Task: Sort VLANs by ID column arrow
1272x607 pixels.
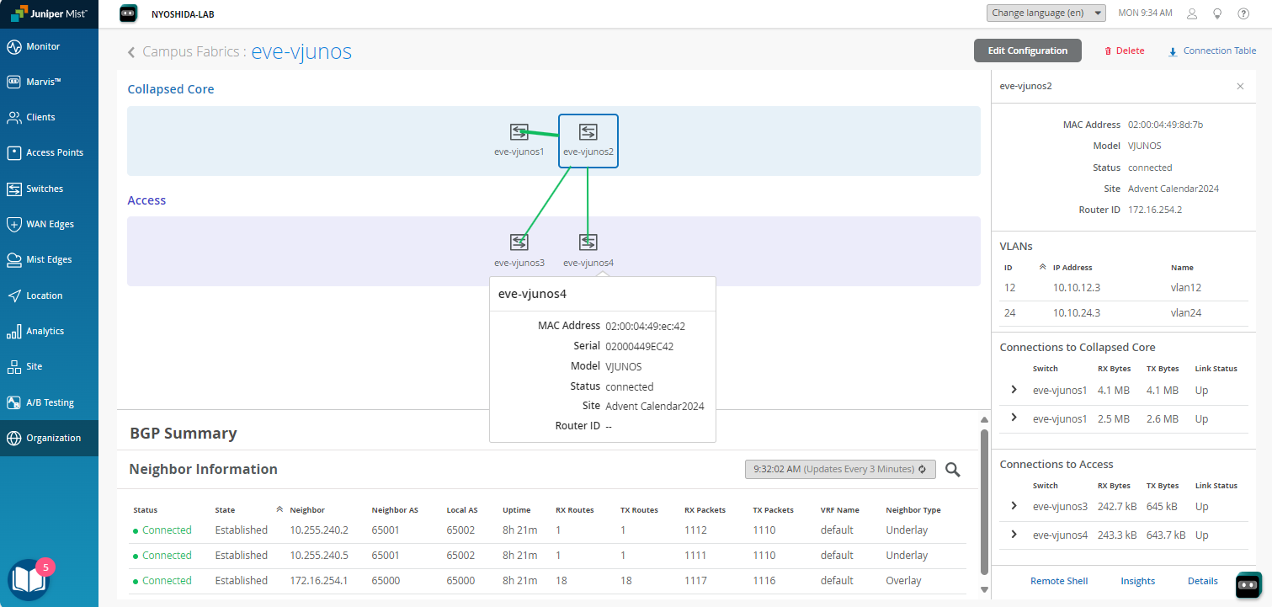Action: coord(1042,267)
